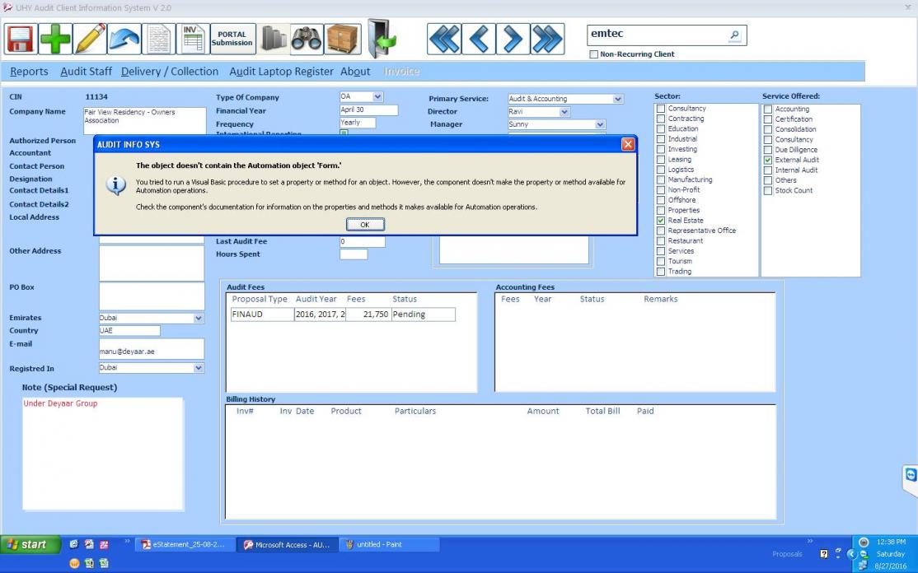This screenshot has width=918, height=573.
Task: Open the Reports menu
Action: coord(30,72)
